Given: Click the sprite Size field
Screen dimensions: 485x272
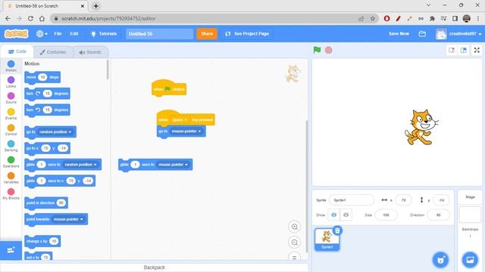Looking at the screenshot, I should pyautogui.click(x=386, y=215).
